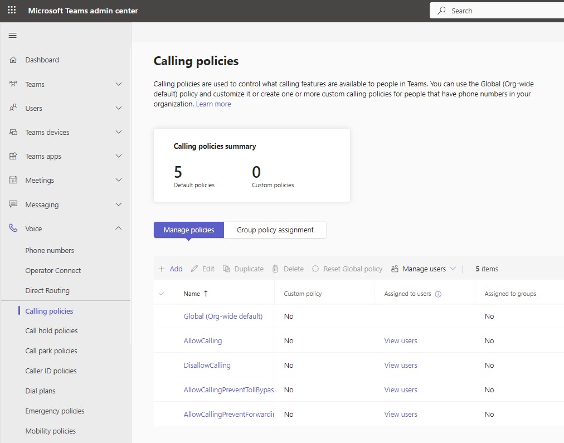This screenshot has height=443, width=564.
Task: Click the Microsoft Teams admin center title
Action: [x=83, y=11]
